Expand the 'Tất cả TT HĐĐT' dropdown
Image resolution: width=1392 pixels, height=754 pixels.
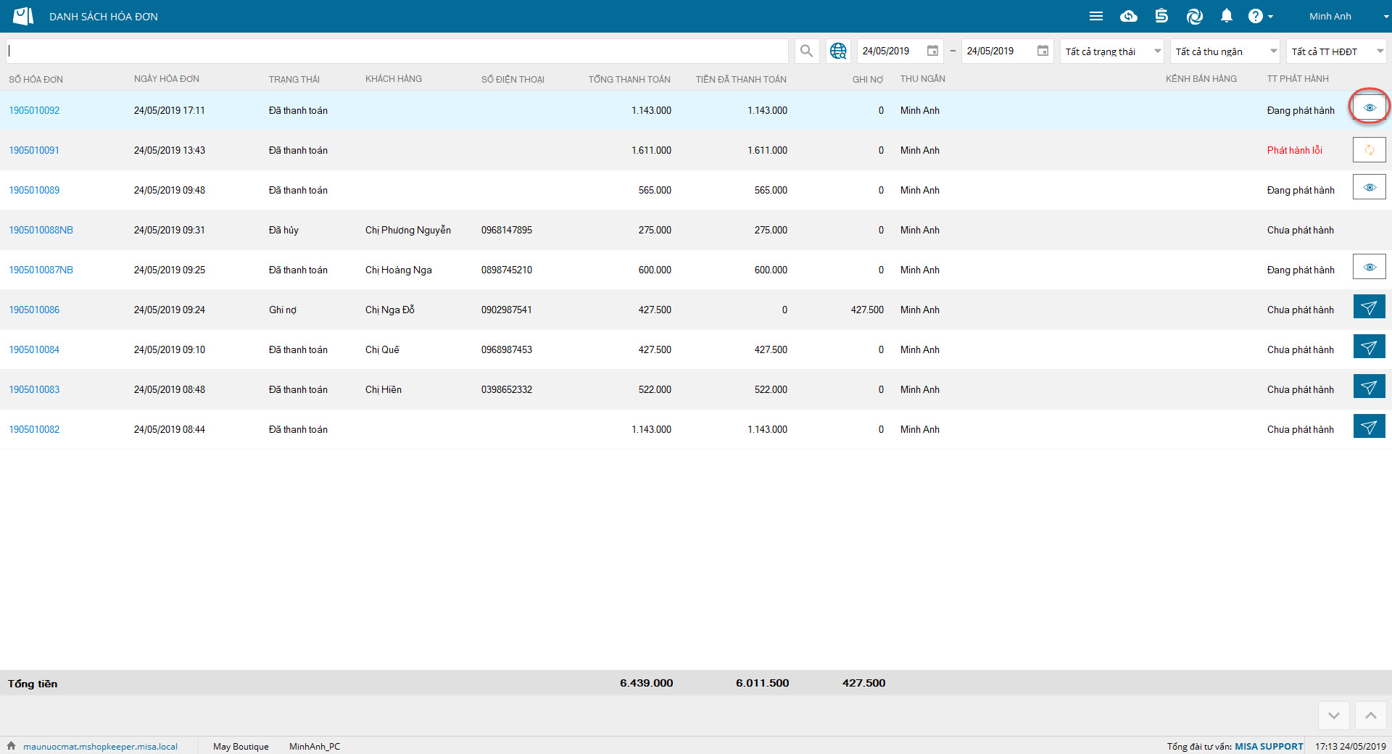(1337, 51)
